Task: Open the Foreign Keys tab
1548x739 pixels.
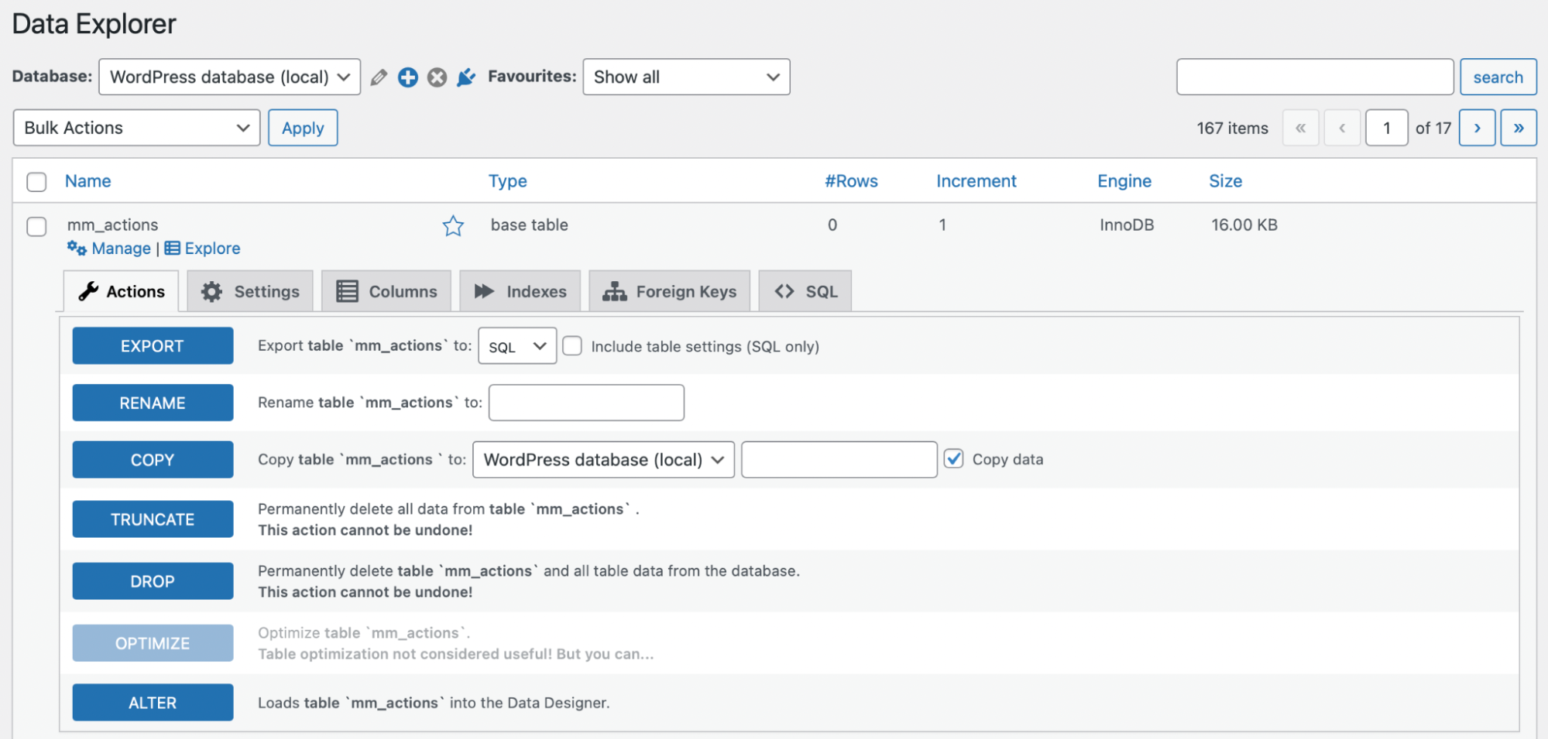Action: (669, 292)
